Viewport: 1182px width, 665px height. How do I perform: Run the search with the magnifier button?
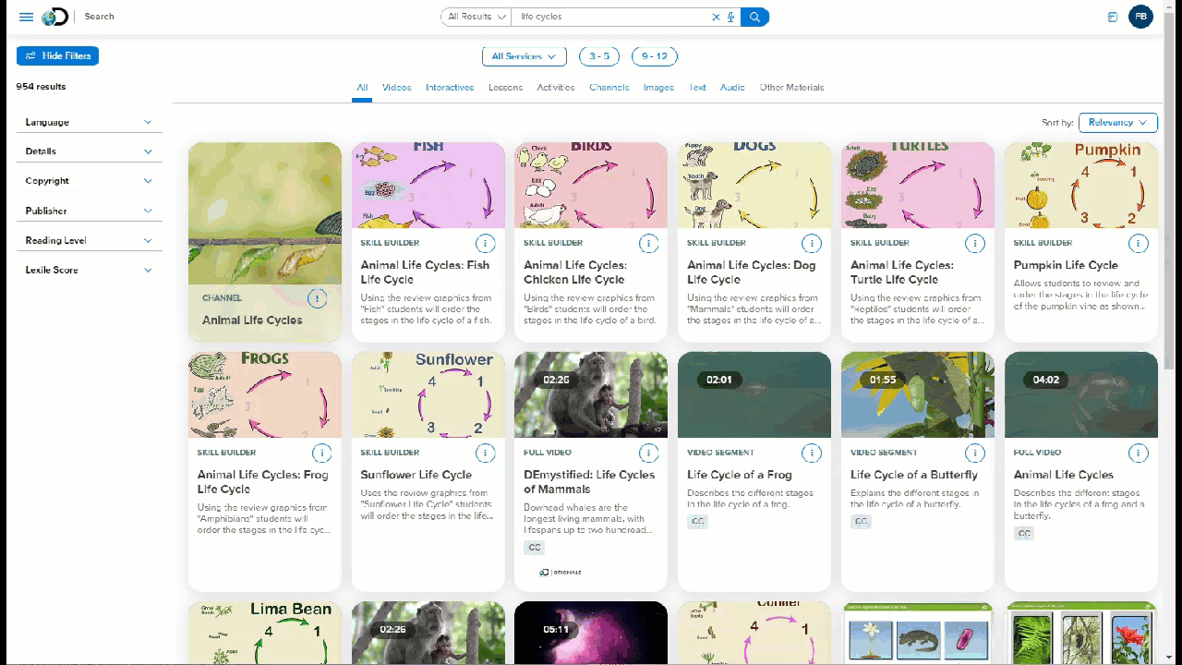click(x=754, y=17)
